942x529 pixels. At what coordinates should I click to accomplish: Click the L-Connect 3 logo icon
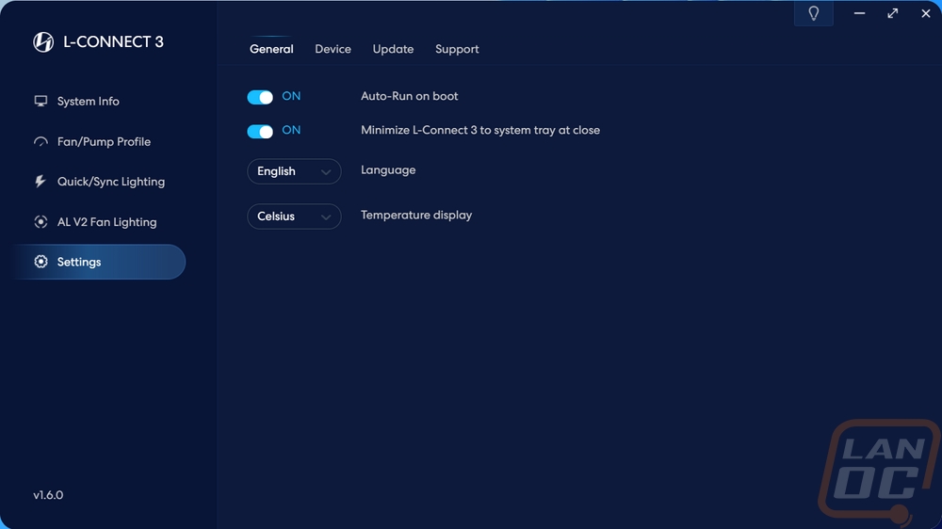point(43,42)
